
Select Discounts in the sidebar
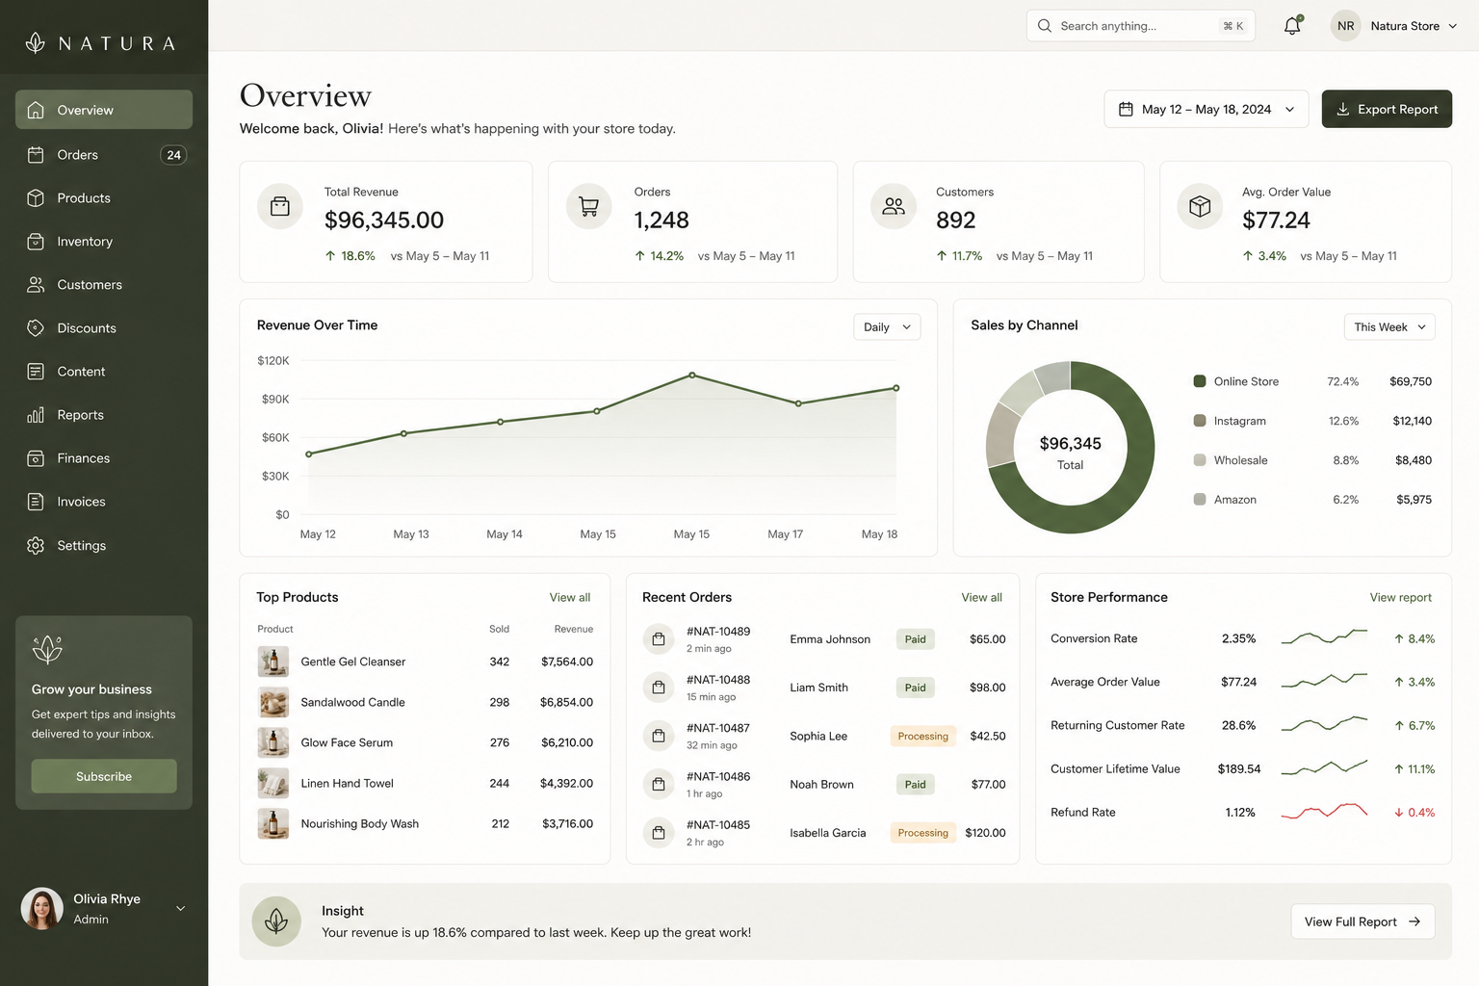click(x=104, y=327)
